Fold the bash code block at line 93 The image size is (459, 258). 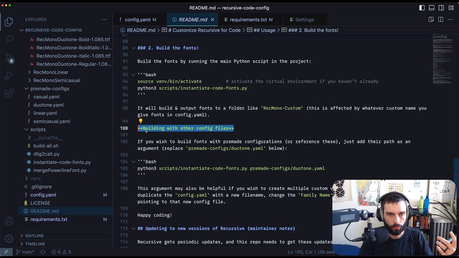(x=133, y=75)
